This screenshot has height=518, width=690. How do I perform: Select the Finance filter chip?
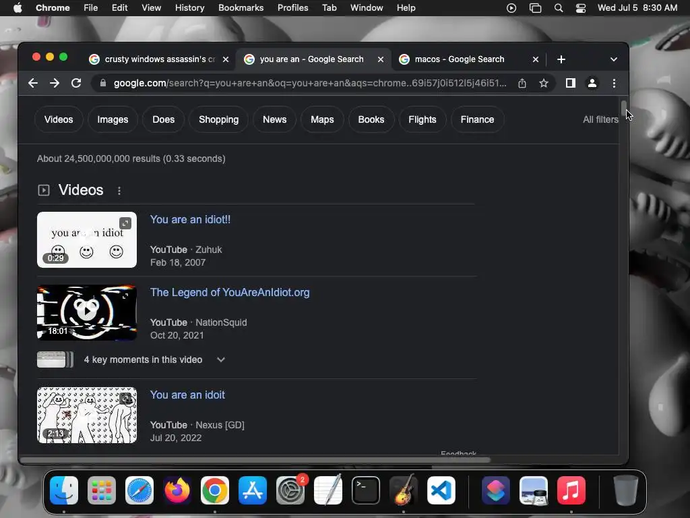(x=478, y=119)
